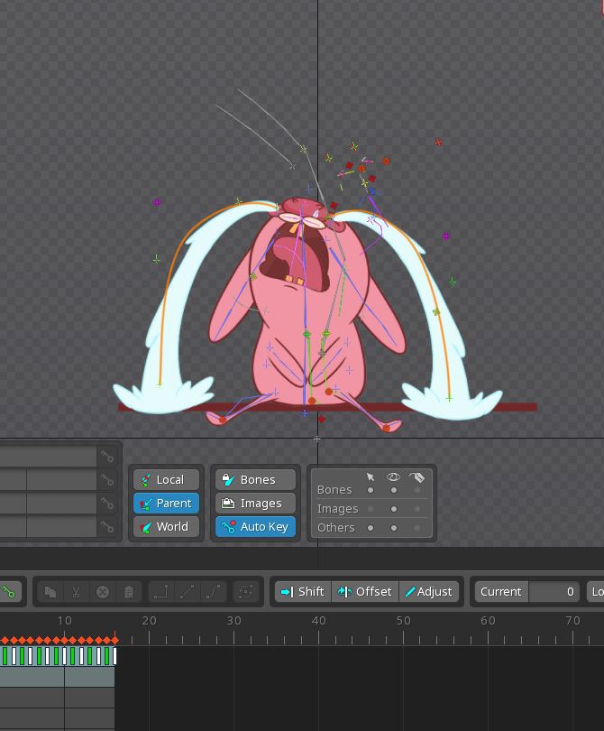Toggle Images selectable dot
Viewport: 604px width, 731px height.
pyautogui.click(x=371, y=509)
